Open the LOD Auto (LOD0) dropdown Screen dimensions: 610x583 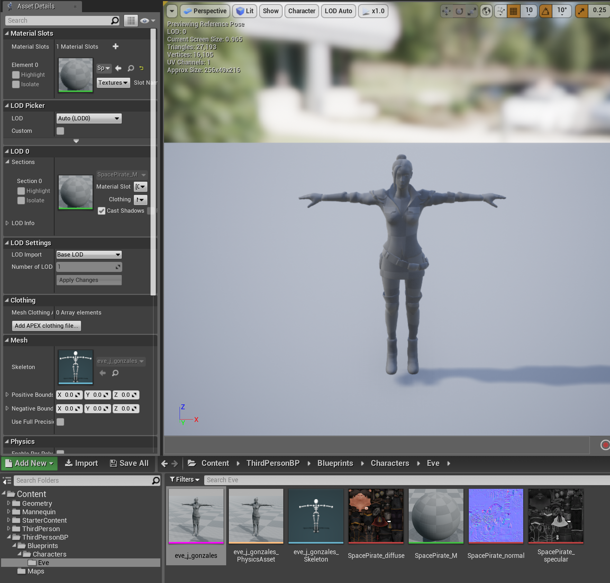(x=89, y=118)
